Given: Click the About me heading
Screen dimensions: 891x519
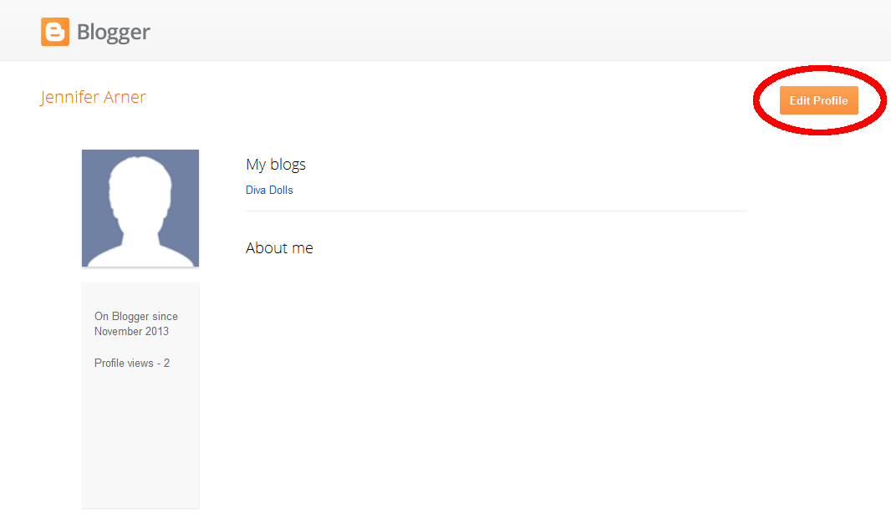Looking at the screenshot, I should pos(279,248).
